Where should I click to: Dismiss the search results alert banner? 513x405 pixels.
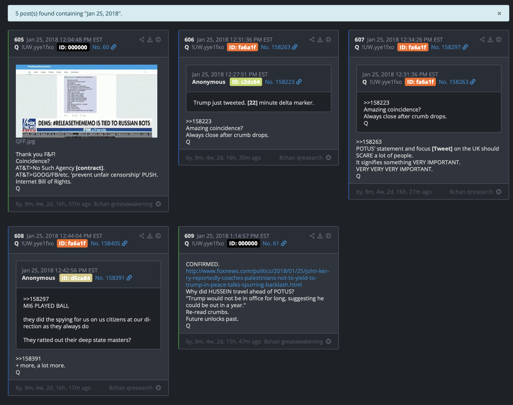tap(499, 13)
